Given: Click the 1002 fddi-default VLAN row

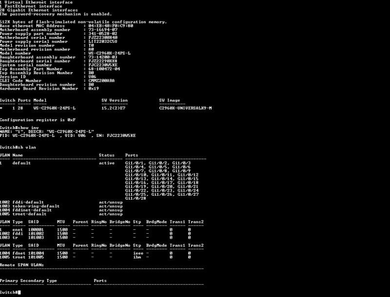Looking at the screenshot, I should point(61,203).
